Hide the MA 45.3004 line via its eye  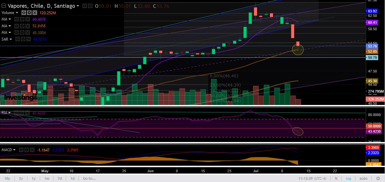[x=17, y=32]
